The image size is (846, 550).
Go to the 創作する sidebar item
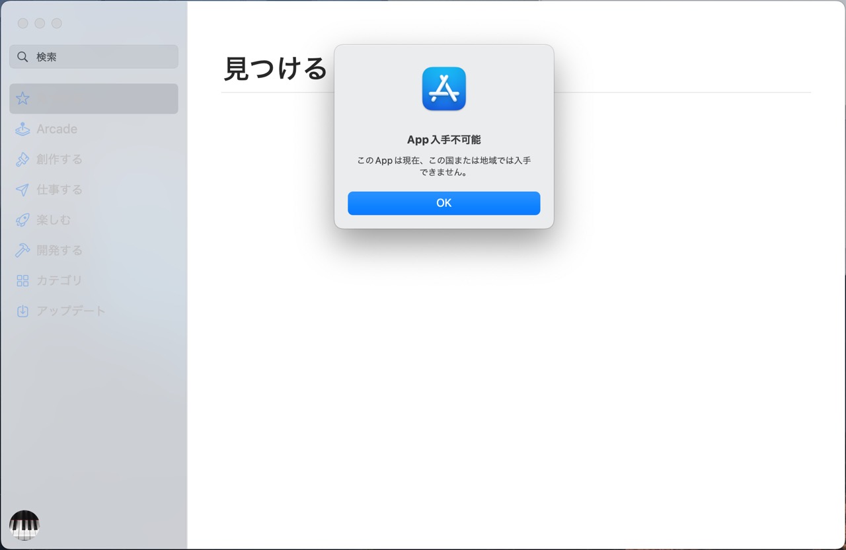(94, 159)
